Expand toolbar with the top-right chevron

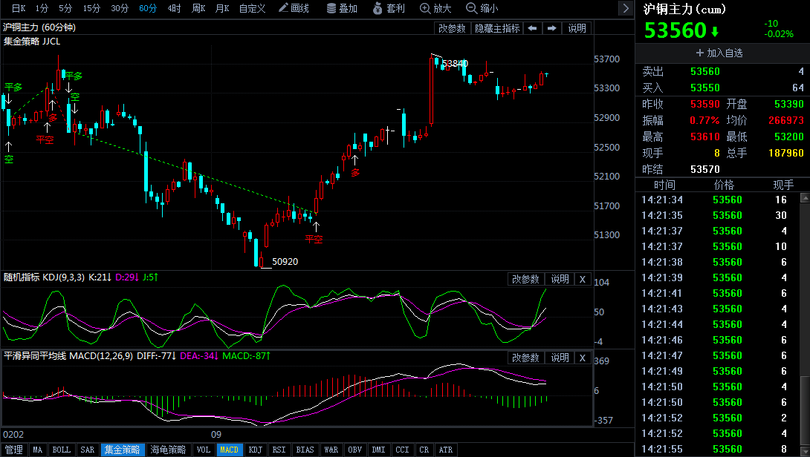626,8
